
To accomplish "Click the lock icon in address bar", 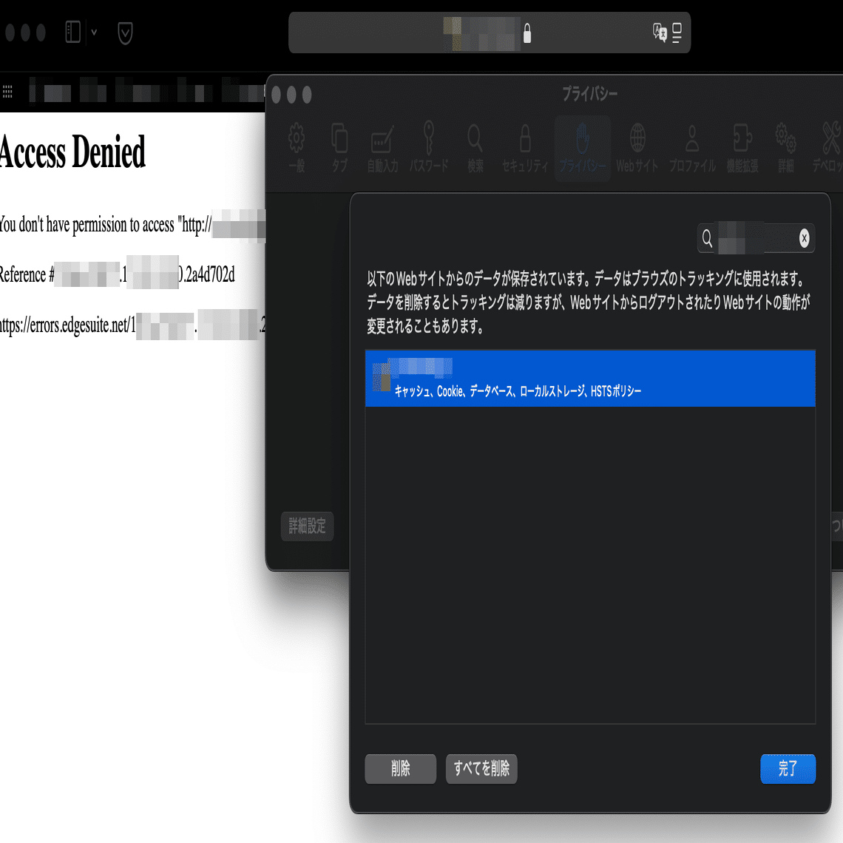I will 527,33.
